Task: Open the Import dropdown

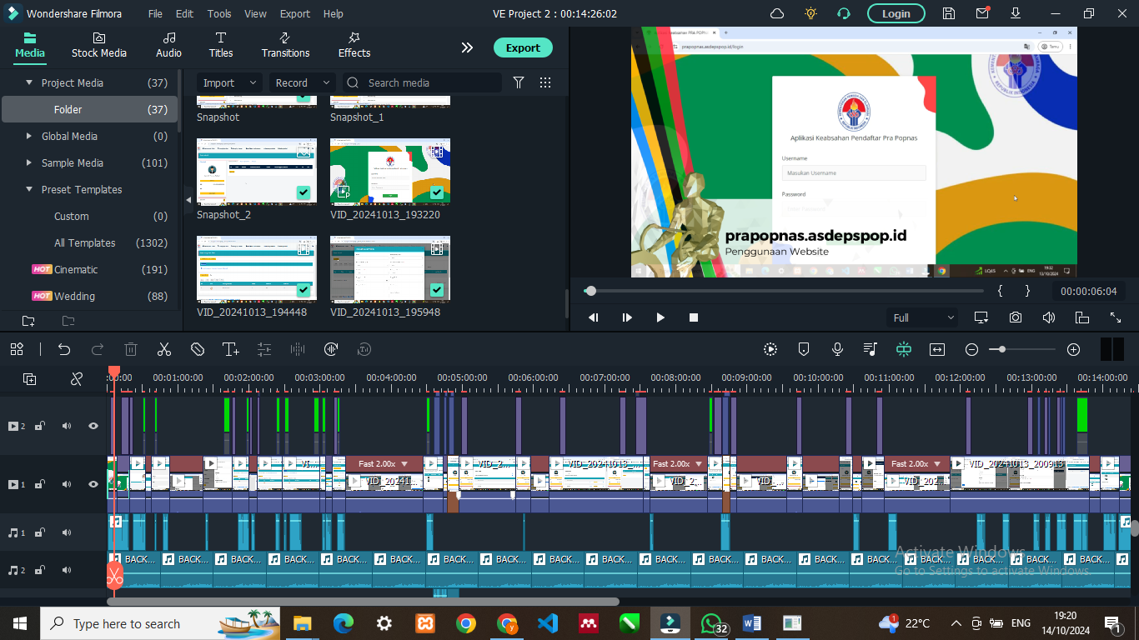Action: point(228,82)
